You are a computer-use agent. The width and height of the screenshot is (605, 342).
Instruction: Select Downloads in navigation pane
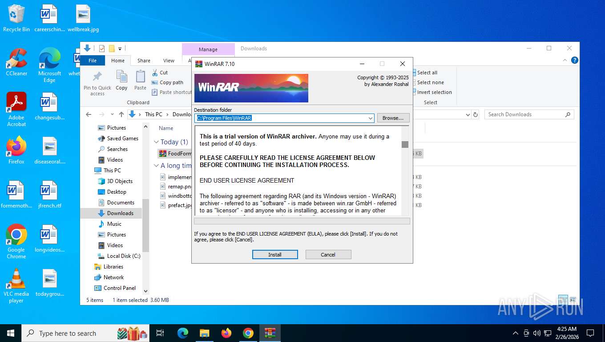pos(116,213)
